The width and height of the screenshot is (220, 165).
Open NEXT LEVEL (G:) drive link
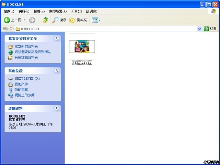[x=27, y=79]
